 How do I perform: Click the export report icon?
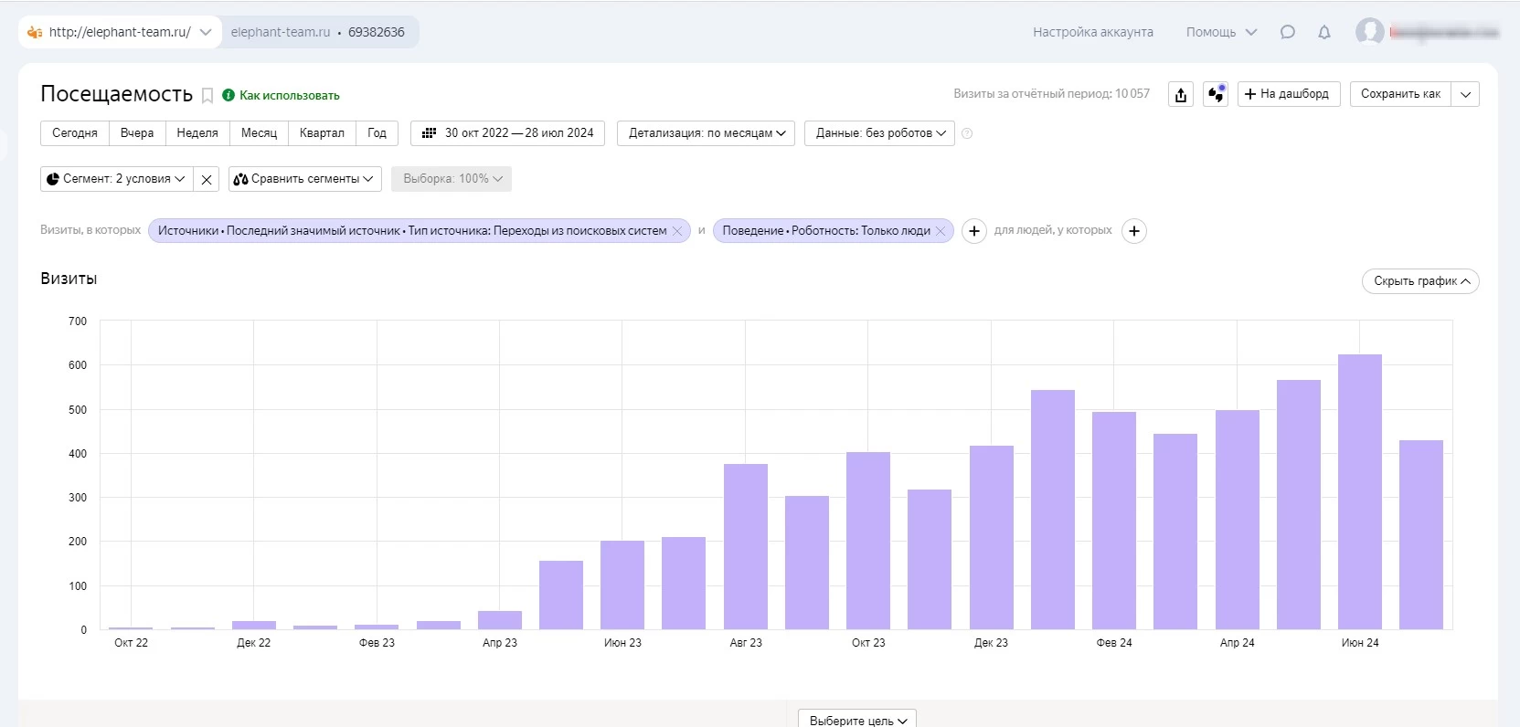(x=1181, y=95)
